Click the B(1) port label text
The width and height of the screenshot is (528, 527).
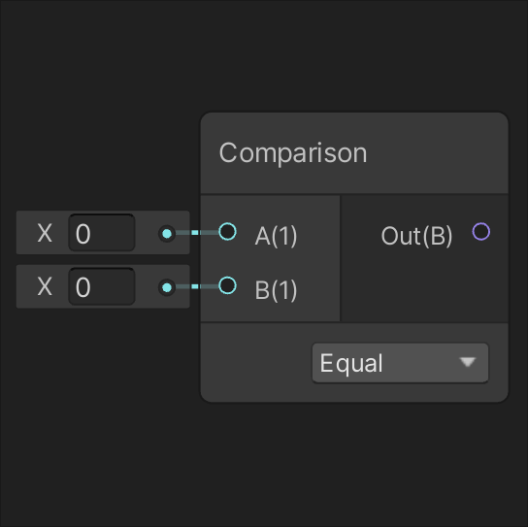tap(276, 290)
